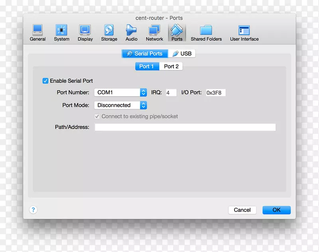
Task: Click the help question mark icon
Action: (x=33, y=210)
